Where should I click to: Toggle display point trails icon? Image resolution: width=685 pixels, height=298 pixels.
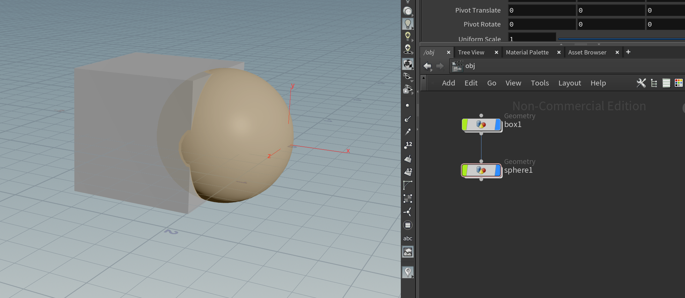[407, 132]
